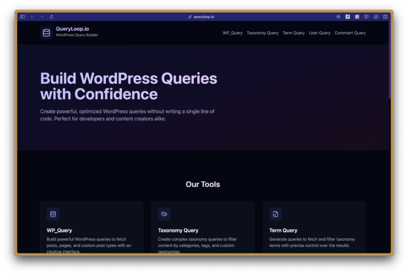Reload the page with the refresh icon
The width and height of the screenshot is (408, 275).
[52, 16]
